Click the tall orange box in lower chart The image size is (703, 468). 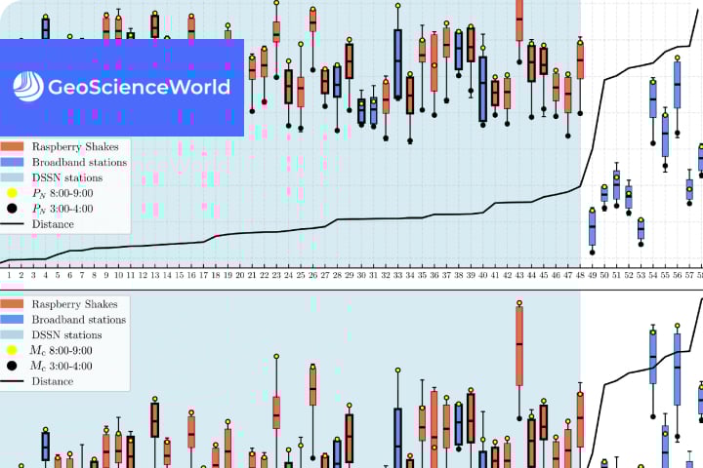coord(518,345)
